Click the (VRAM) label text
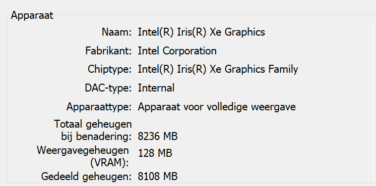Image resolution: width=376 pixels, height=186 pixels. [109, 163]
